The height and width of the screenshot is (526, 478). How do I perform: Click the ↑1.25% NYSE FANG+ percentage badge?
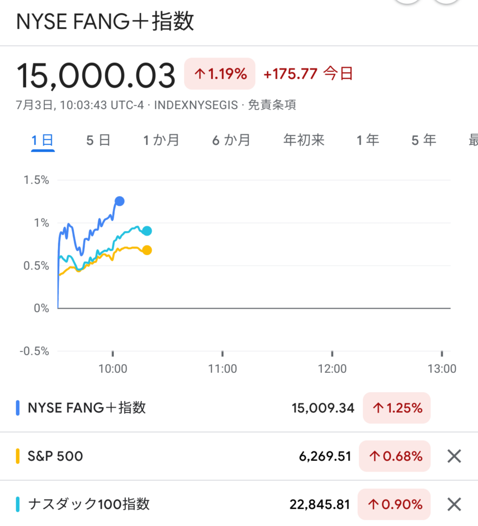pos(397,408)
